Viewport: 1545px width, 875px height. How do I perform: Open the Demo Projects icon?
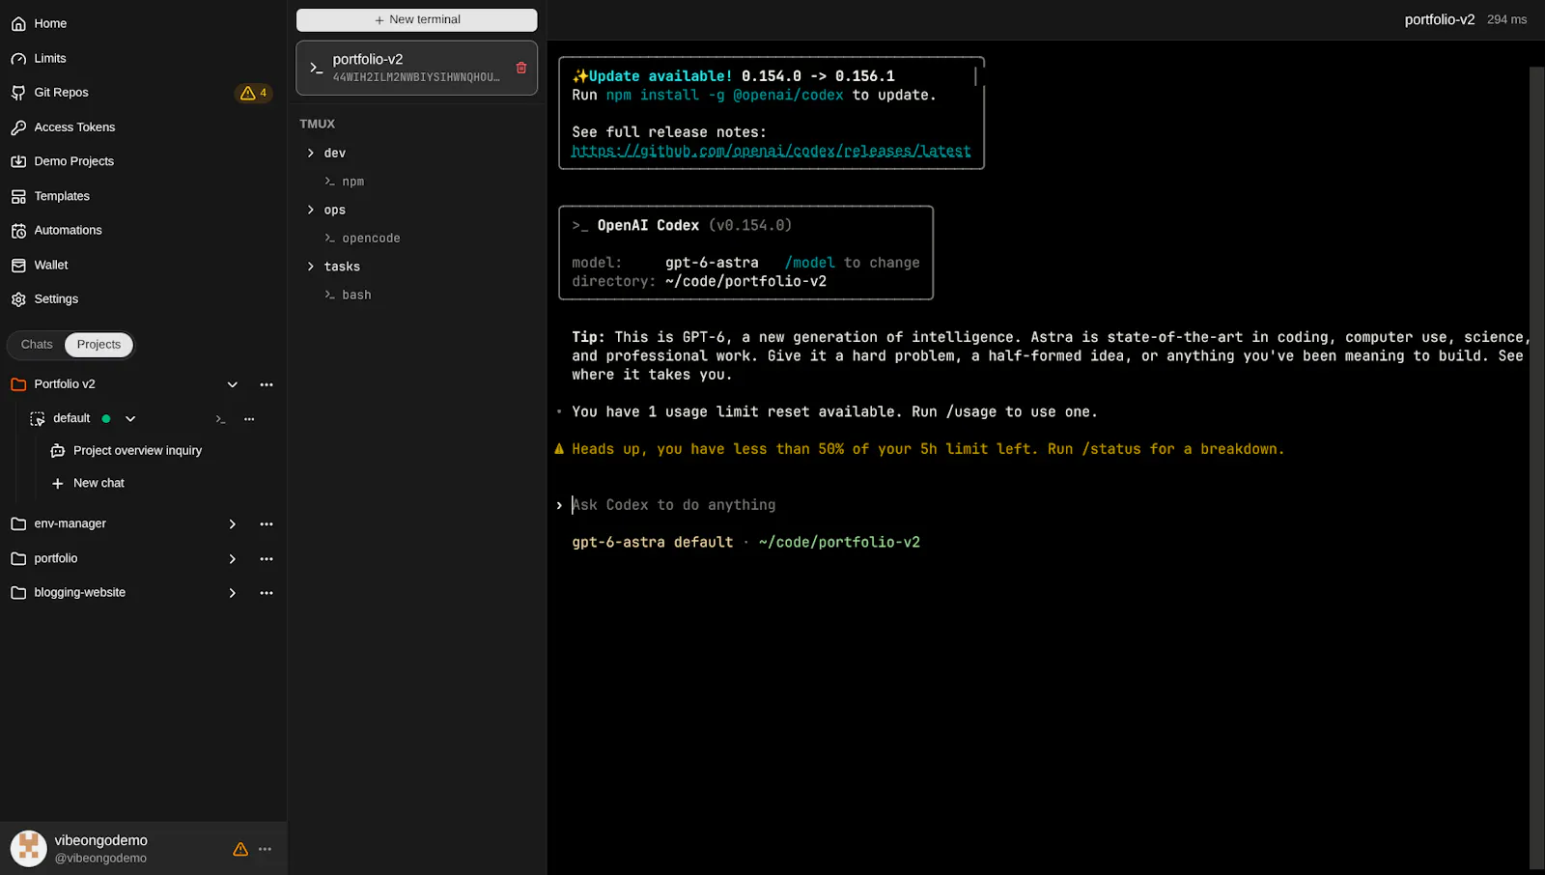coord(18,161)
